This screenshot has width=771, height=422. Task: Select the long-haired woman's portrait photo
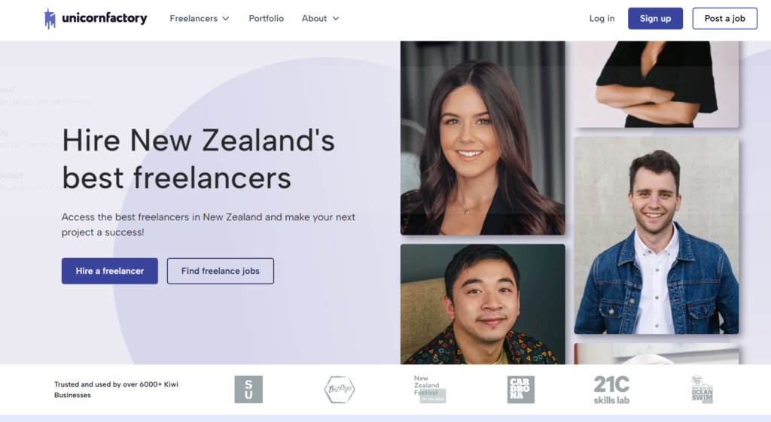click(x=483, y=138)
